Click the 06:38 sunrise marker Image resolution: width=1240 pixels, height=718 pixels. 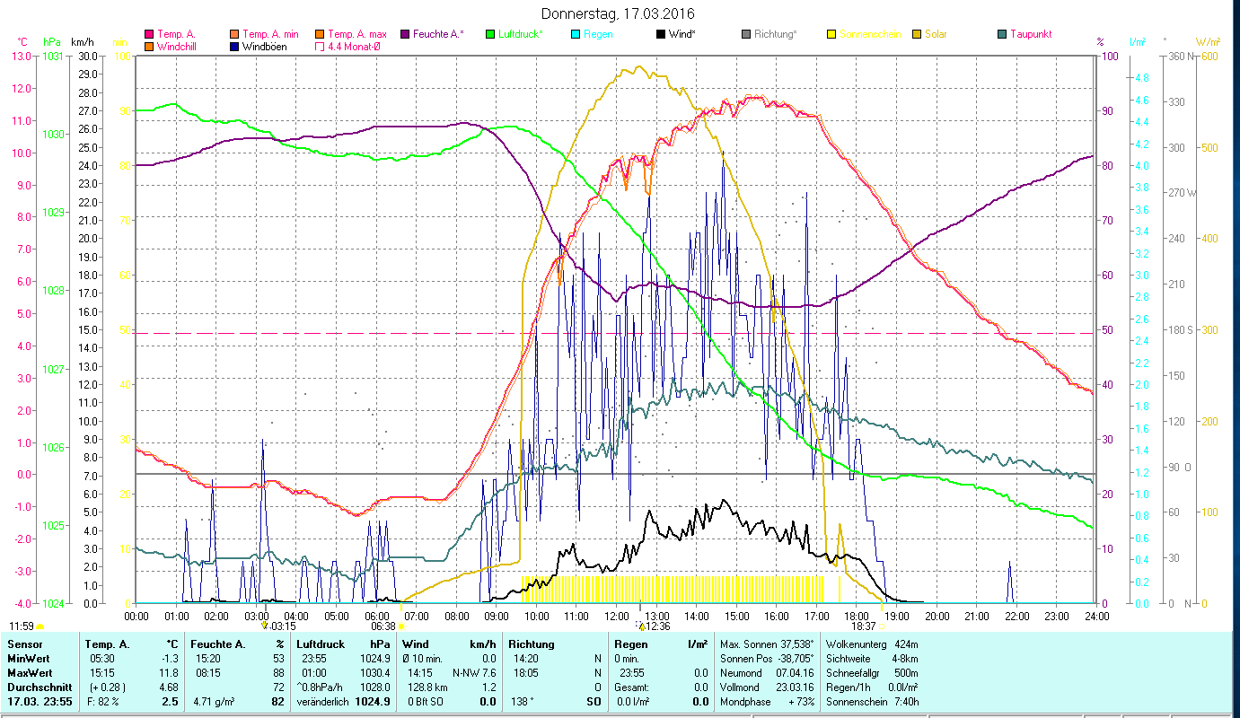click(x=384, y=626)
